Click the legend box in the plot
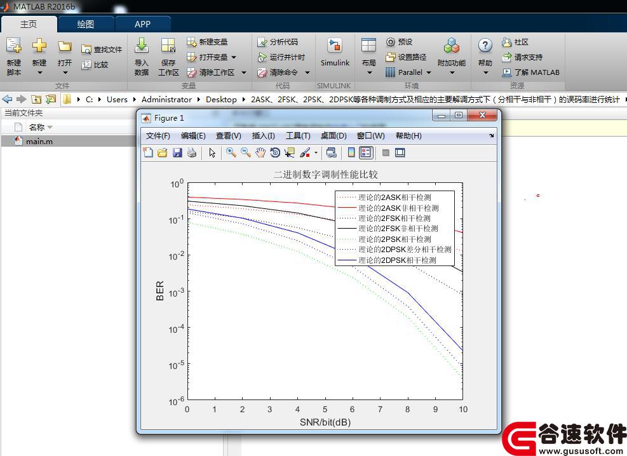This screenshot has width=627, height=456. 394,228
